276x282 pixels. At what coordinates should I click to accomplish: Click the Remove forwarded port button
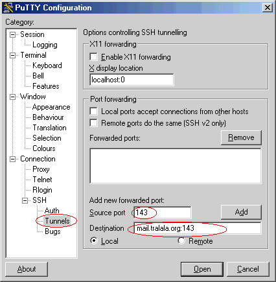[241, 137]
